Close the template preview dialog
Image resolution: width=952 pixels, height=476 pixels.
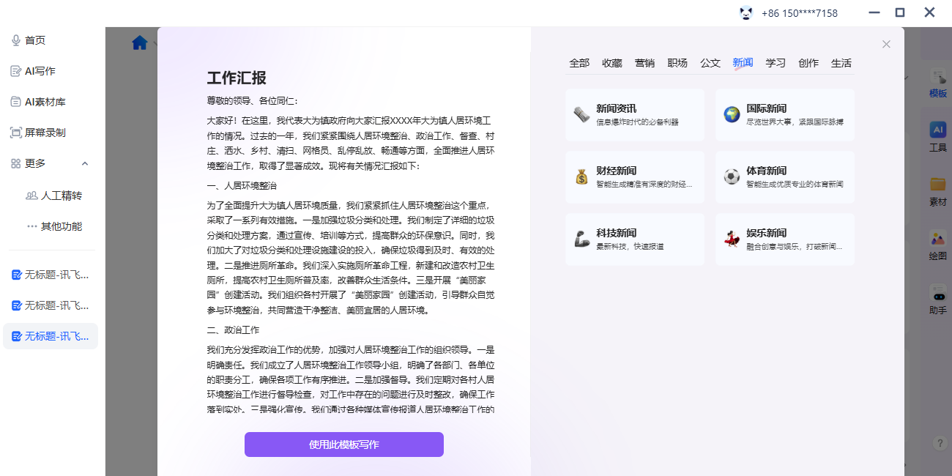click(x=886, y=44)
